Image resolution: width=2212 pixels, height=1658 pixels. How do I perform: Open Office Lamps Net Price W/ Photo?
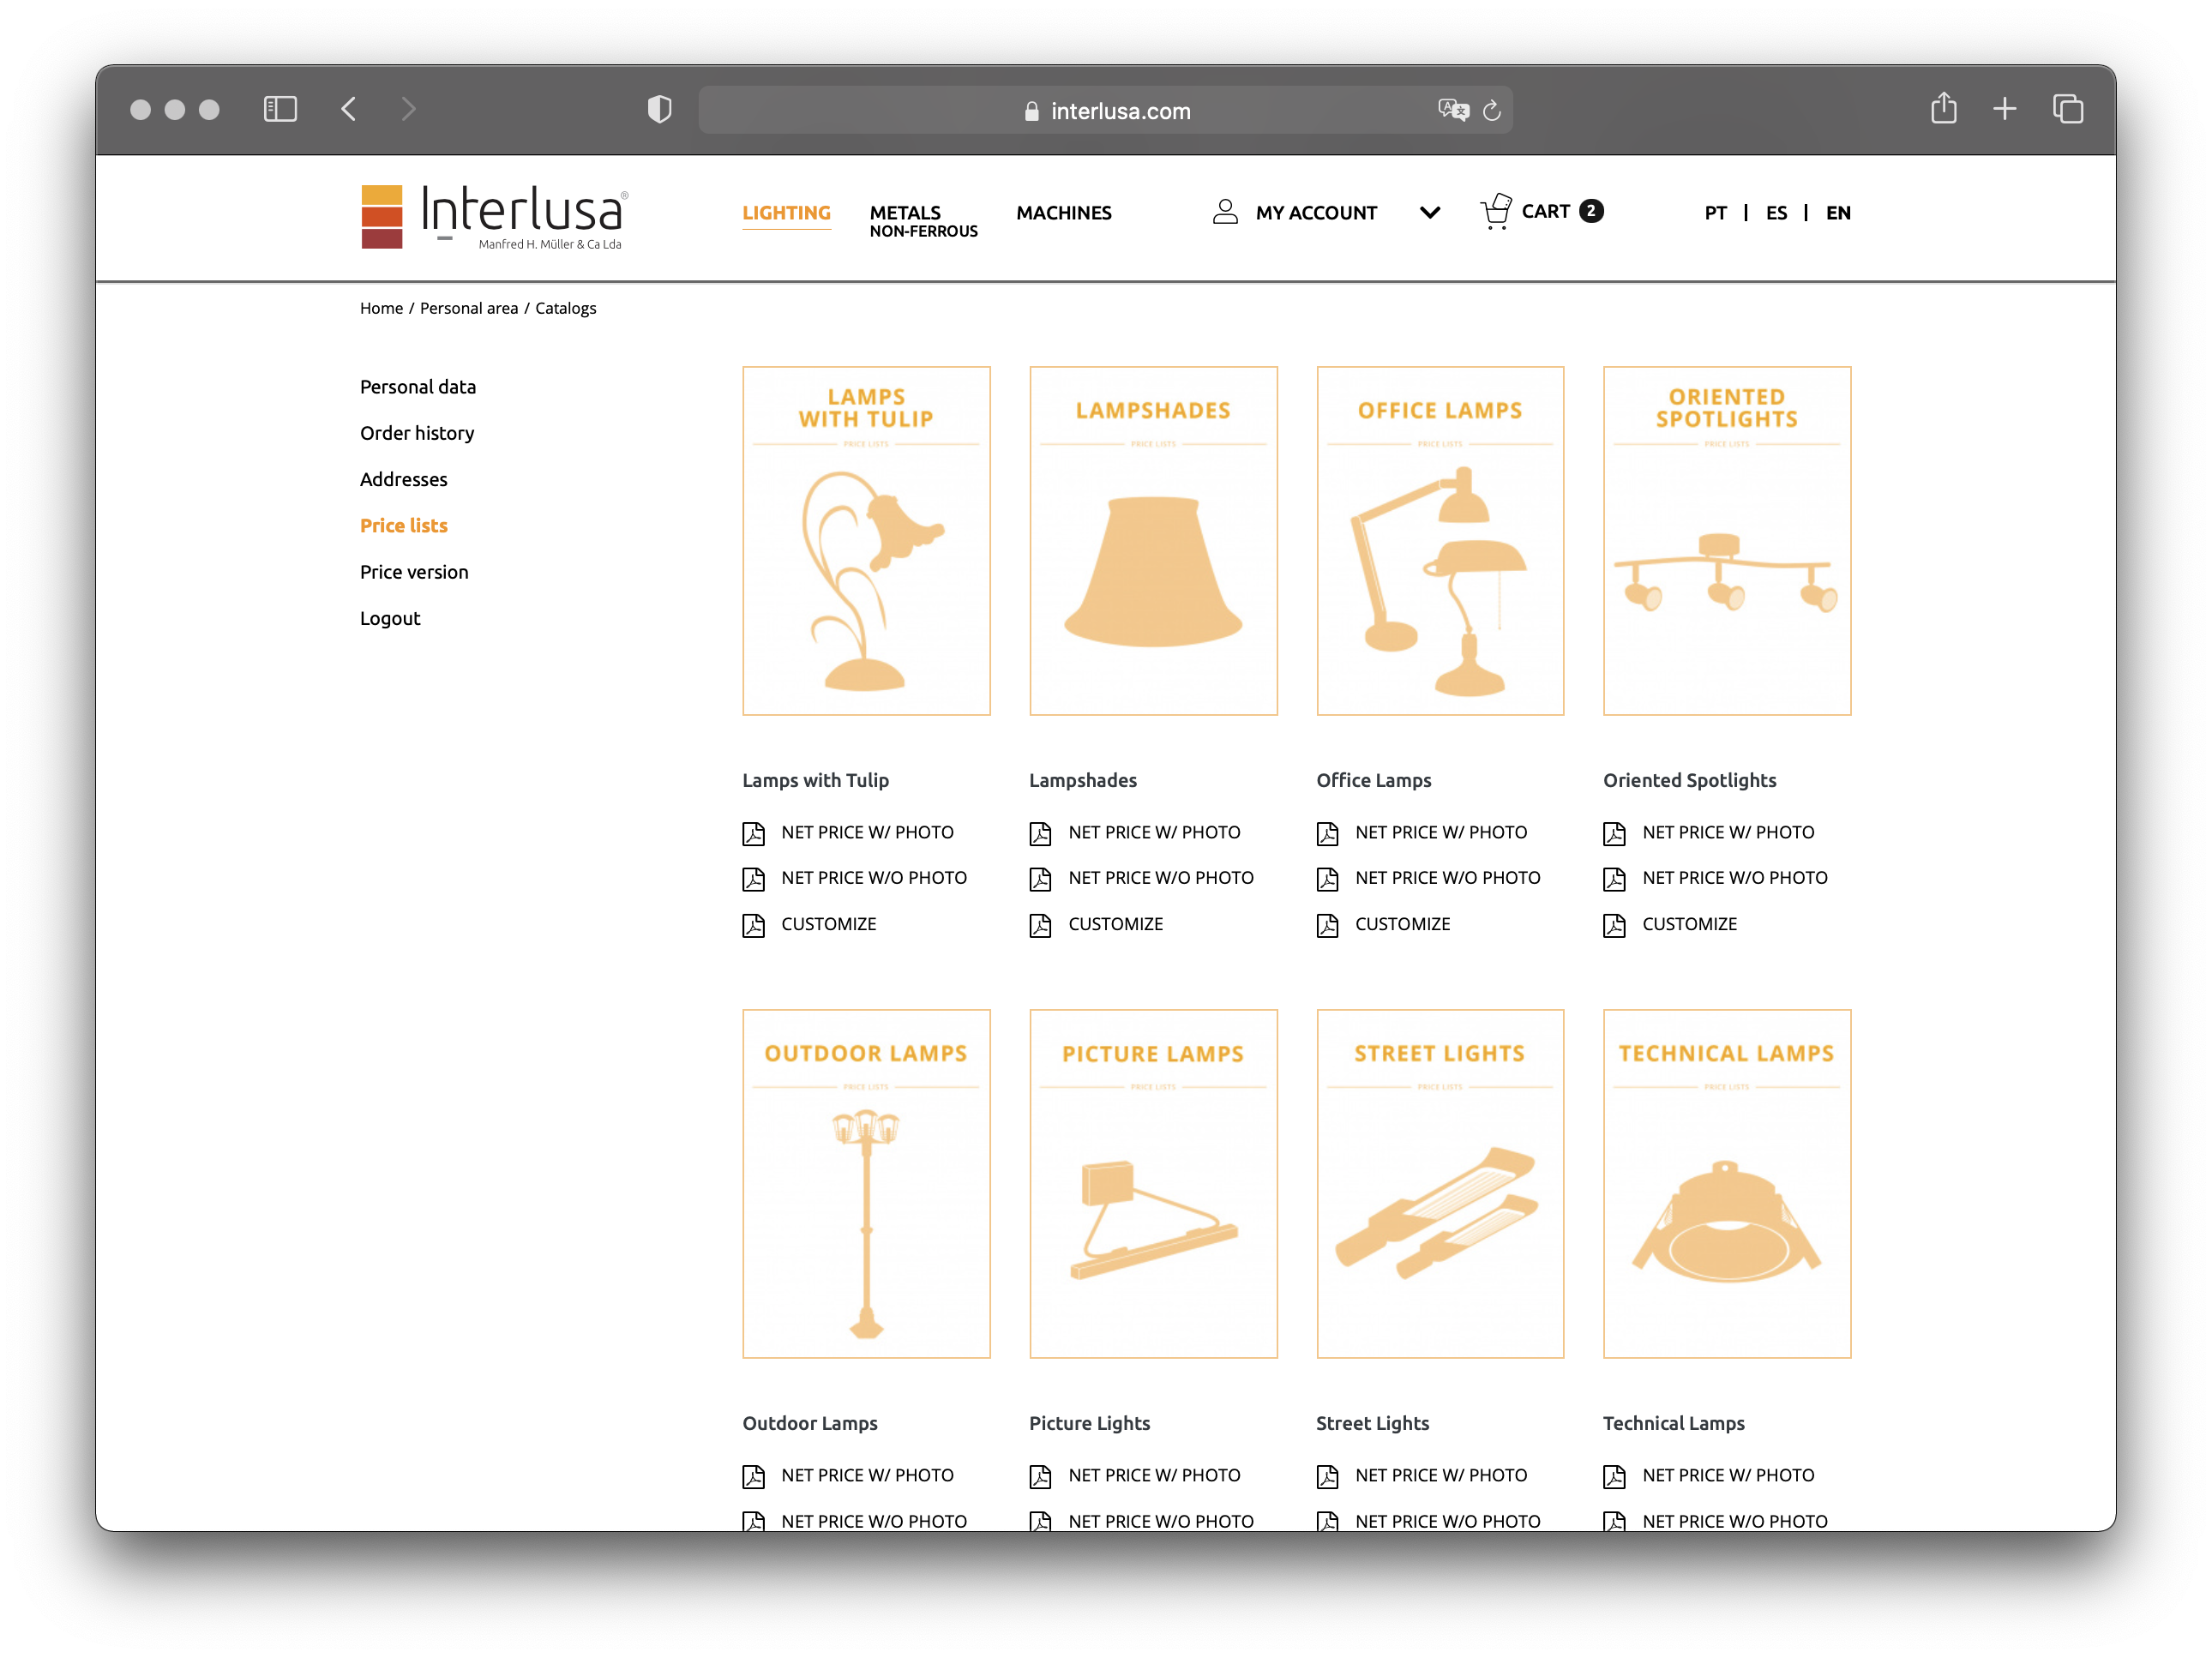[1440, 832]
